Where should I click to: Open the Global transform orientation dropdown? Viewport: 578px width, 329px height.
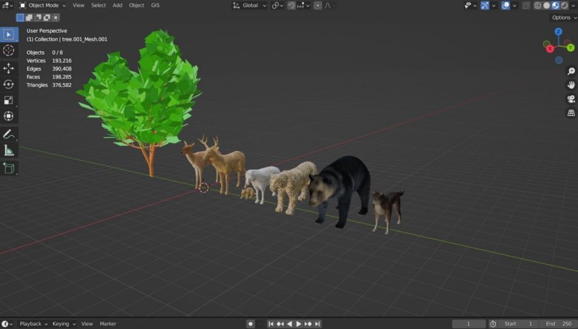249,6
